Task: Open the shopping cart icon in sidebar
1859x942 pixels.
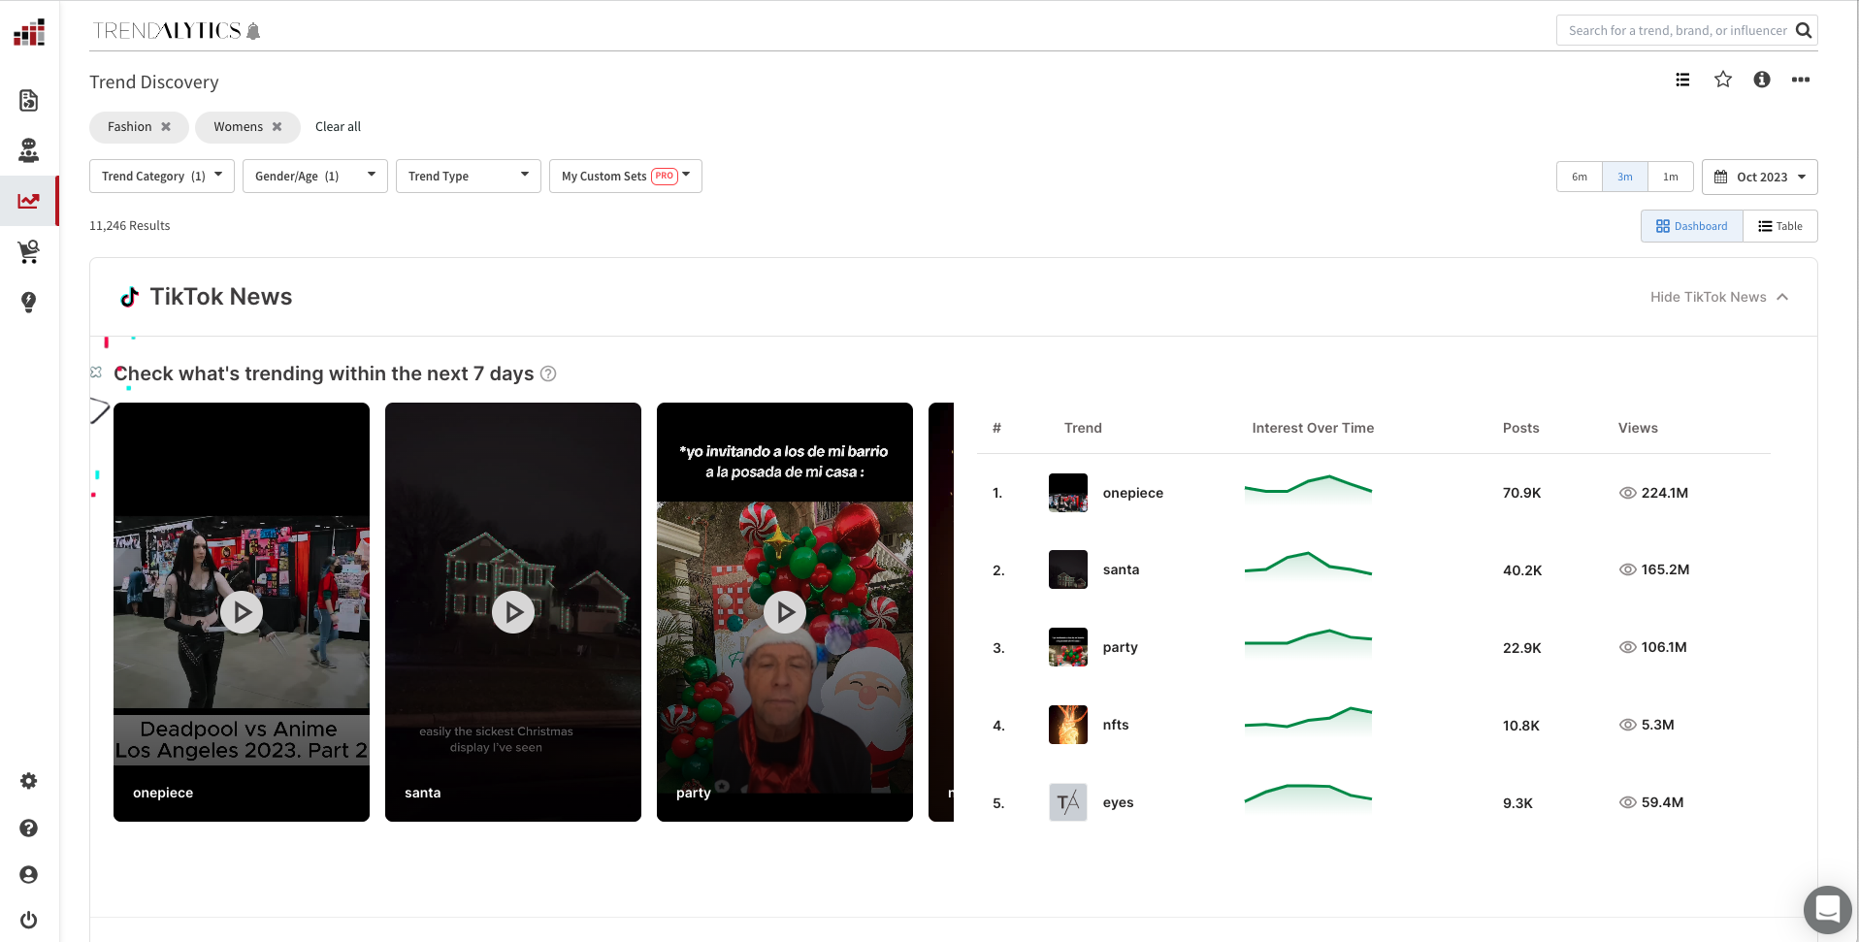Action: click(29, 252)
